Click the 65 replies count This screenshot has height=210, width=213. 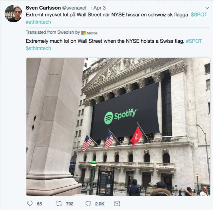pyautogui.click(x=39, y=204)
